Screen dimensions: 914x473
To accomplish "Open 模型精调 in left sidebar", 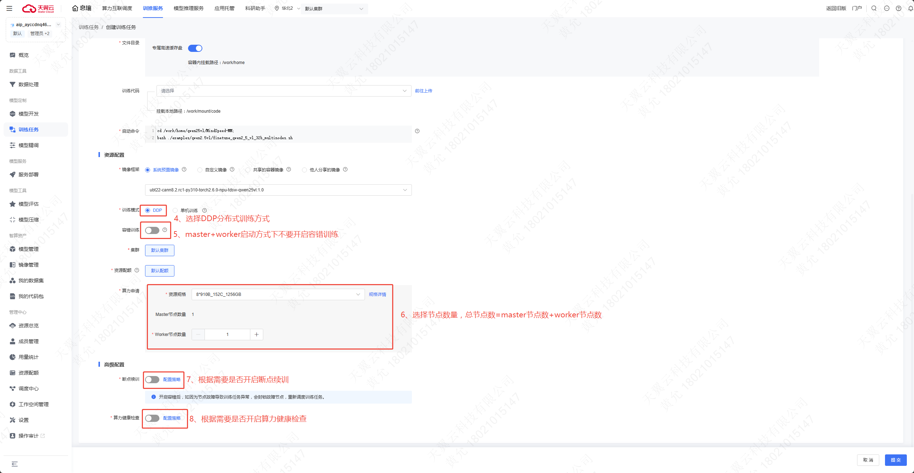I will tap(29, 145).
